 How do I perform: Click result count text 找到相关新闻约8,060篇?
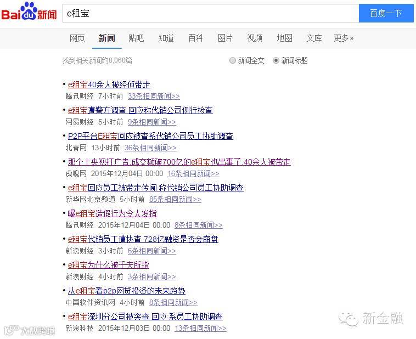click(97, 60)
